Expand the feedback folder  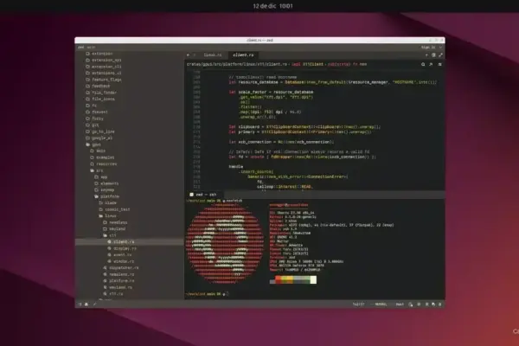coord(98,86)
